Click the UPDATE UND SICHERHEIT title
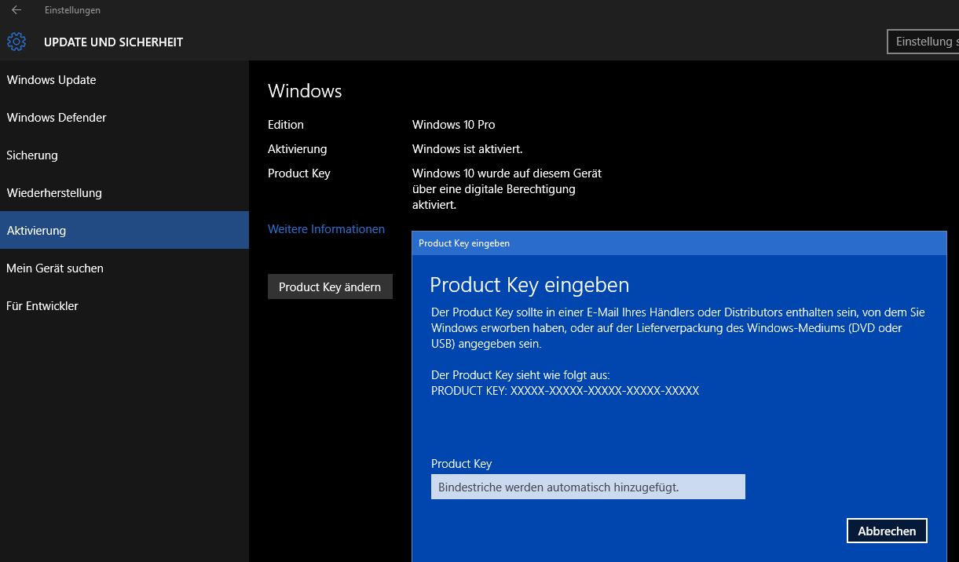Image resolution: width=959 pixels, height=562 pixels. [x=113, y=42]
